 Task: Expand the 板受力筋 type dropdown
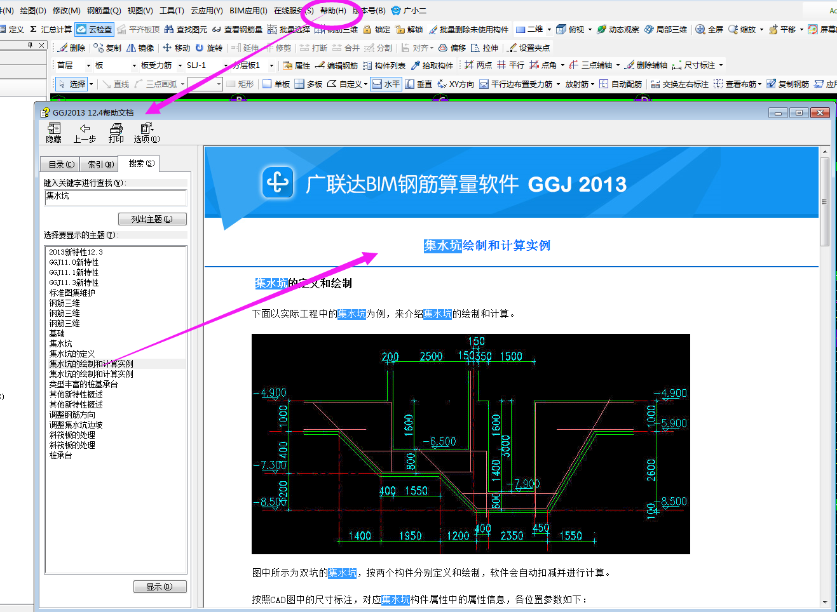pos(180,65)
